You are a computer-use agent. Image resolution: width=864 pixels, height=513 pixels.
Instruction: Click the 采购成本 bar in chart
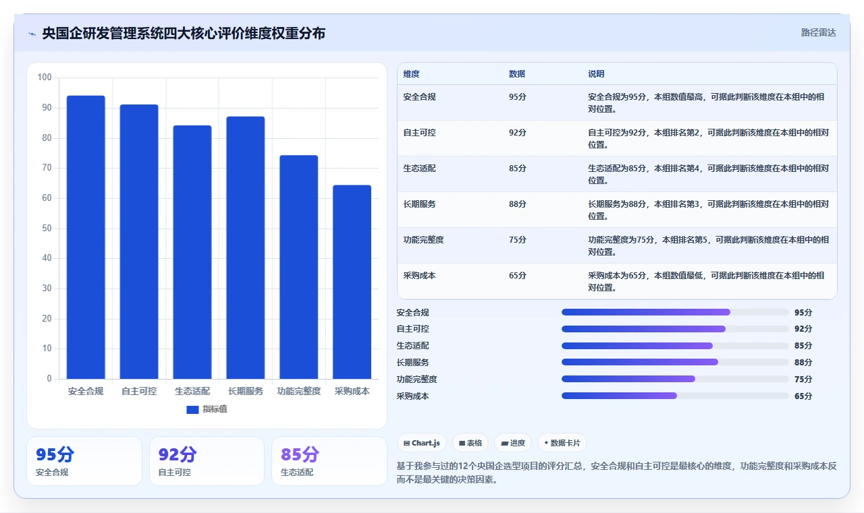(x=352, y=282)
